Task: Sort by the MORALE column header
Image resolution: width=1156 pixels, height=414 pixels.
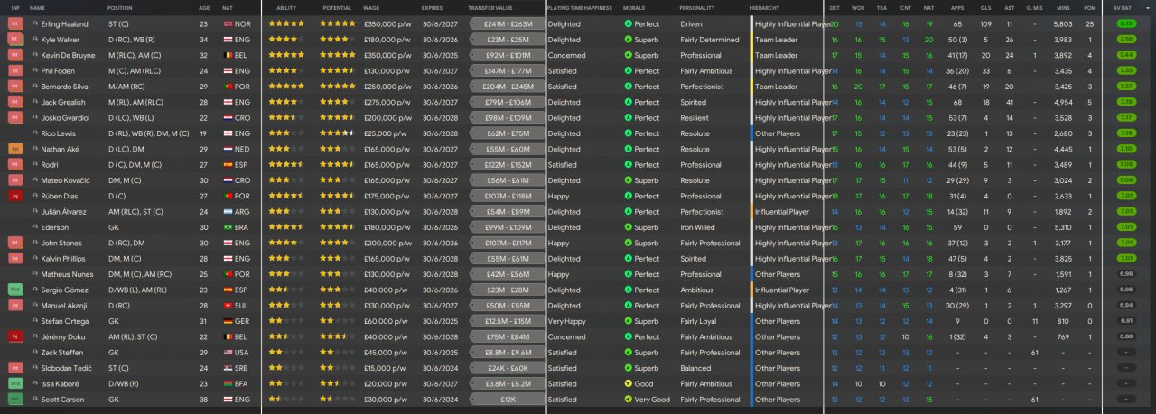Action: (634, 8)
